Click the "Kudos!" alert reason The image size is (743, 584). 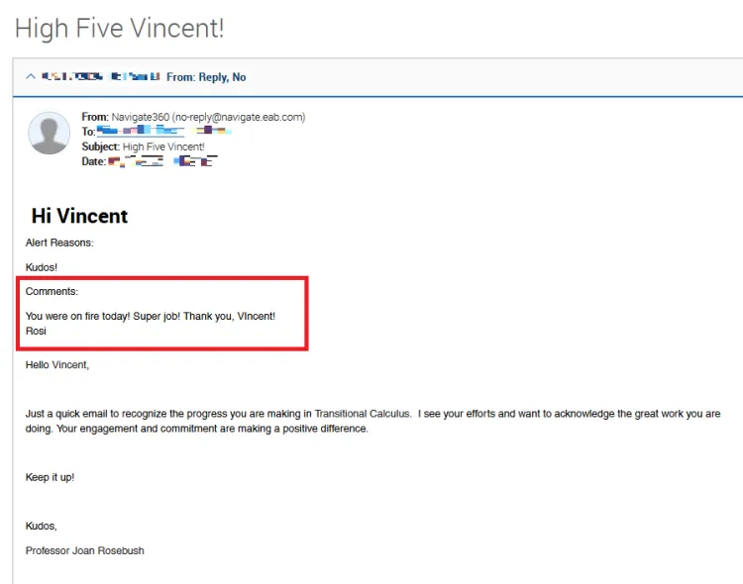(42, 267)
